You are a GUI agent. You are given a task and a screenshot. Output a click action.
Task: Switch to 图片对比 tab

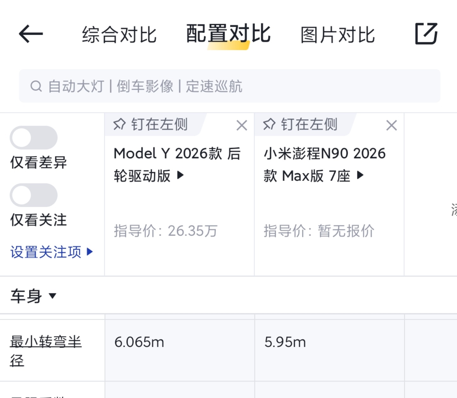point(338,35)
